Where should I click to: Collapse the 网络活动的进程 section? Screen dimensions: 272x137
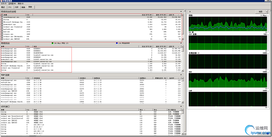tap(181, 12)
